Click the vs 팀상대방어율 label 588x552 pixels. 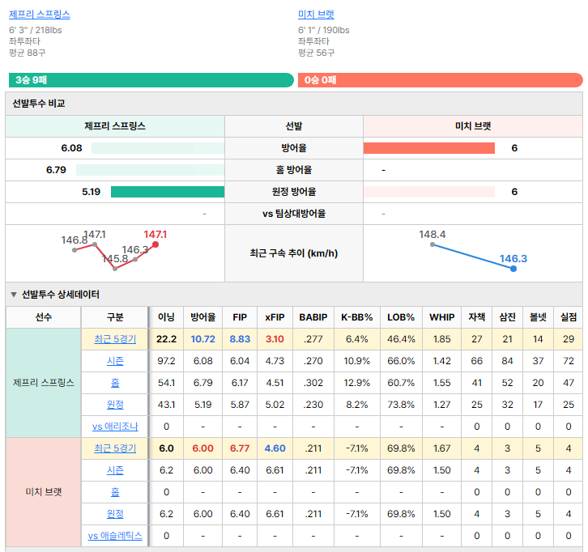[294, 214]
